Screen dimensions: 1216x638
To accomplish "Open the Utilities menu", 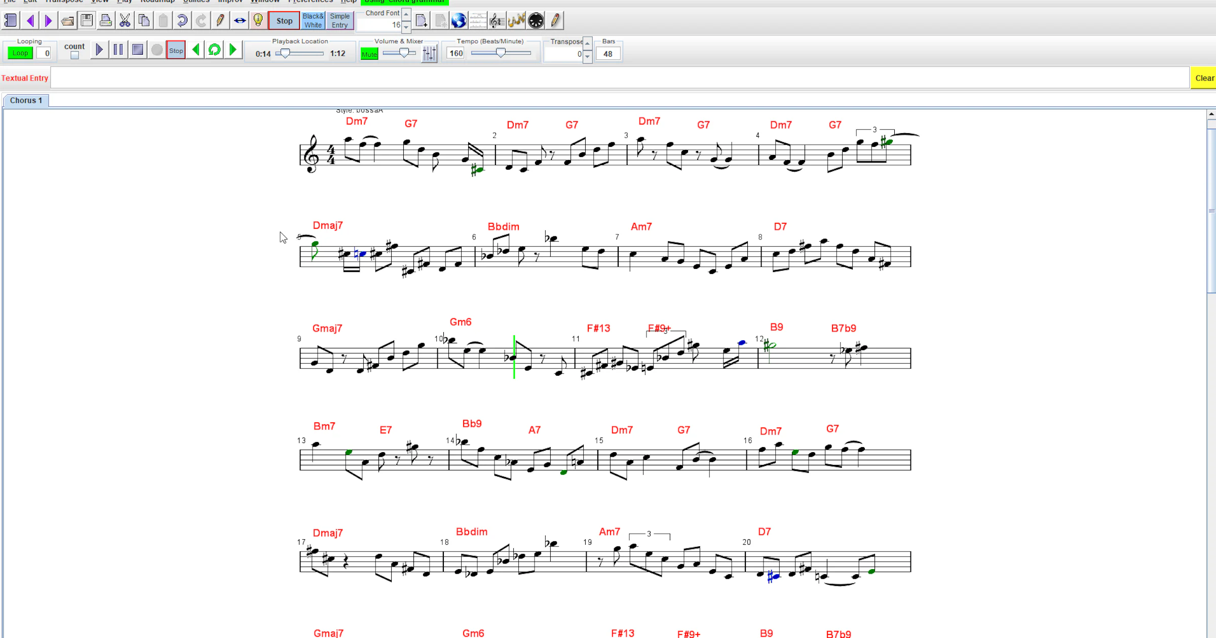I will [x=196, y=2].
